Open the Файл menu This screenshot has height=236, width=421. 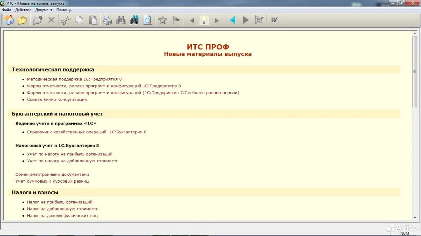pyautogui.click(x=7, y=10)
